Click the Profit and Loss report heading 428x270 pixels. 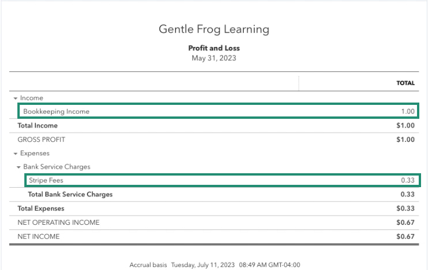pyautogui.click(x=214, y=48)
